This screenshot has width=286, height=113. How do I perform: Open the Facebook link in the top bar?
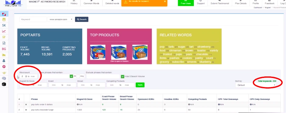(x=270, y=3)
